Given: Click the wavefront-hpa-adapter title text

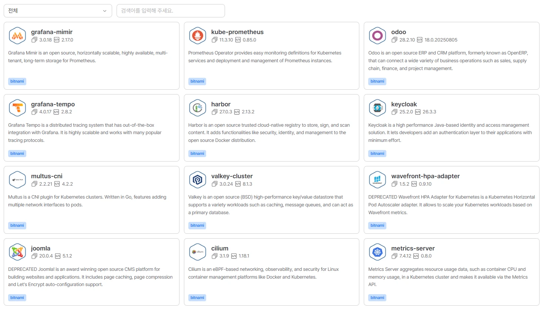Looking at the screenshot, I should click(426, 176).
